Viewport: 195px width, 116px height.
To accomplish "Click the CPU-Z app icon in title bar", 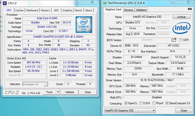I will (x=5, y=3).
